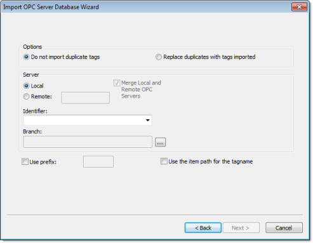
Task: Click into the Branch text field
Action: (x=88, y=141)
